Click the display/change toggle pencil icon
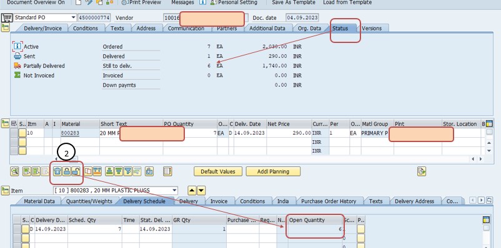501x248 pixels. pos(89,2)
